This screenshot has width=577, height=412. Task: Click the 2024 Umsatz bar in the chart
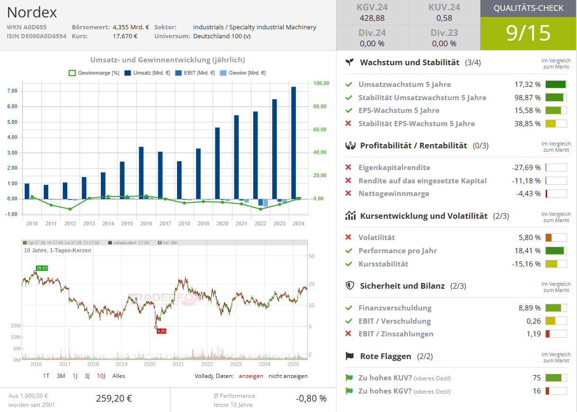coord(293,143)
